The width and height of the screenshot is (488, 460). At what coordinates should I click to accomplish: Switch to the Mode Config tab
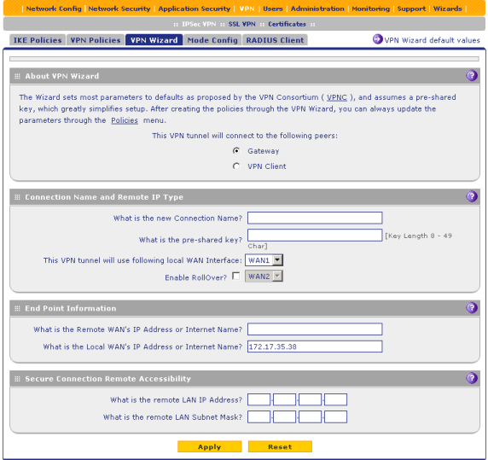coord(212,40)
